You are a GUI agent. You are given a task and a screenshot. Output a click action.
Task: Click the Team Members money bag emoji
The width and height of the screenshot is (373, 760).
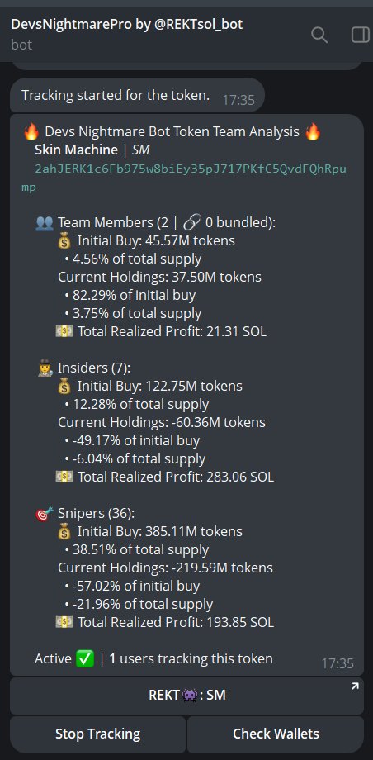click(64, 241)
